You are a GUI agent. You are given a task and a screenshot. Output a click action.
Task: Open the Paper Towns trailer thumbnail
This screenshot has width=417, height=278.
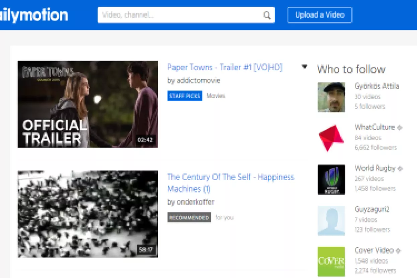[x=87, y=104]
